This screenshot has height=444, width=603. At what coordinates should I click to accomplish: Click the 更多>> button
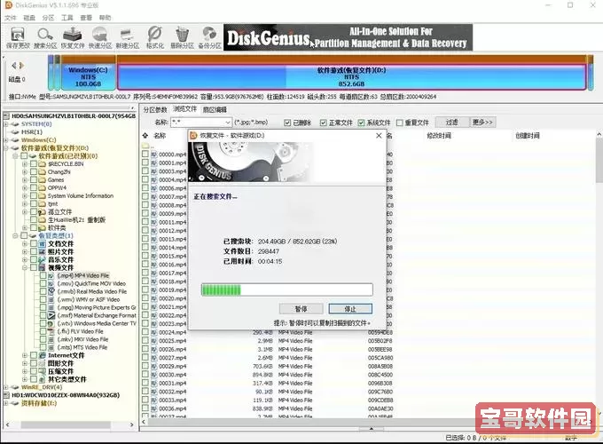pyautogui.click(x=483, y=123)
